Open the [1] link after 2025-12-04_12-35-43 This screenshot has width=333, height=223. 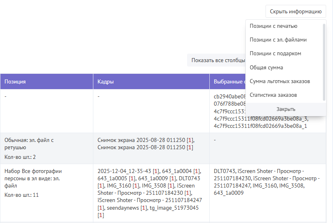[x=156, y=171]
